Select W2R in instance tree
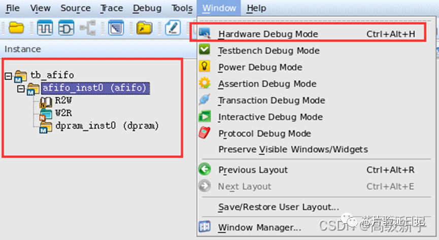Image resolution: width=439 pixels, height=240 pixels. pos(63,113)
